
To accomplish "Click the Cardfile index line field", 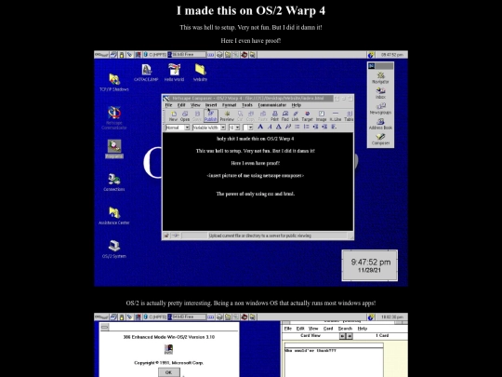I will point(334,345).
